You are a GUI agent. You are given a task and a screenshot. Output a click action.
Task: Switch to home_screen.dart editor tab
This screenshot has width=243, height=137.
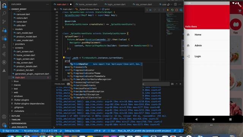tap(88, 4)
